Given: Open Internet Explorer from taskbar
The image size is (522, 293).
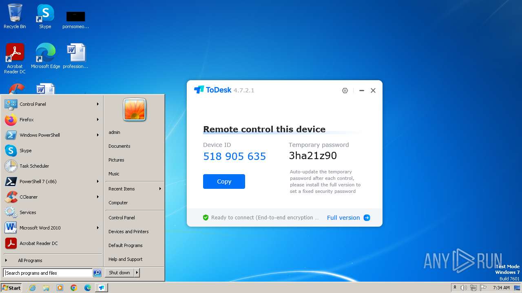Looking at the screenshot, I should pyautogui.click(x=33, y=288).
